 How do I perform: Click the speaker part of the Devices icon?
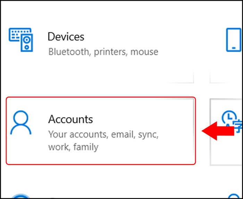click(x=27, y=43)
